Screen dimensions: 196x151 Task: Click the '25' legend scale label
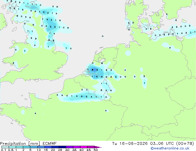click(x=60, y=150)
